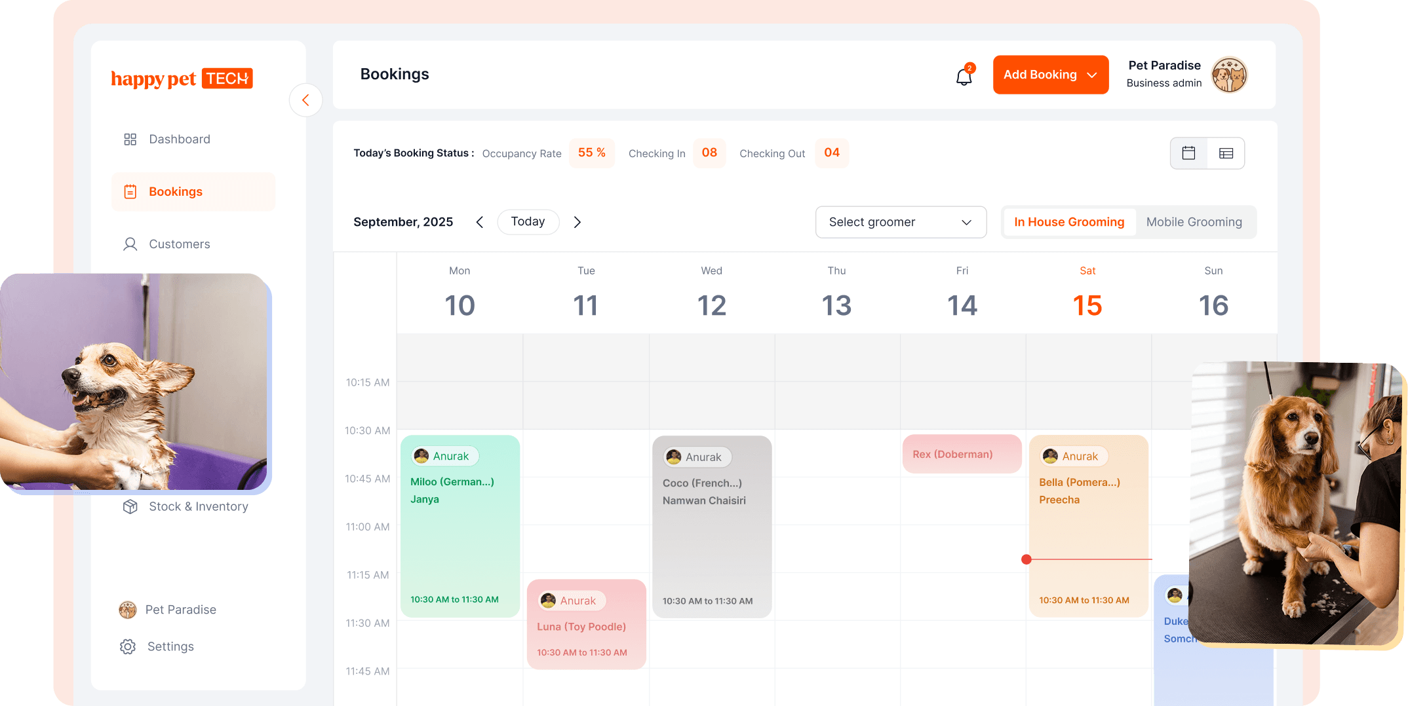Click the Bookings clipboard icon in sidebar
Viewport: 1408px width, 706px height.
[130, 192]
